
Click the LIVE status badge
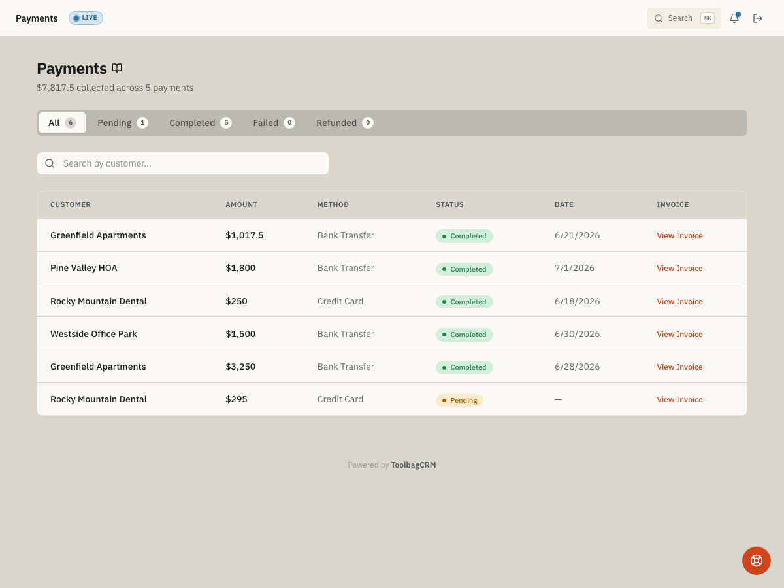coord(86,18)
